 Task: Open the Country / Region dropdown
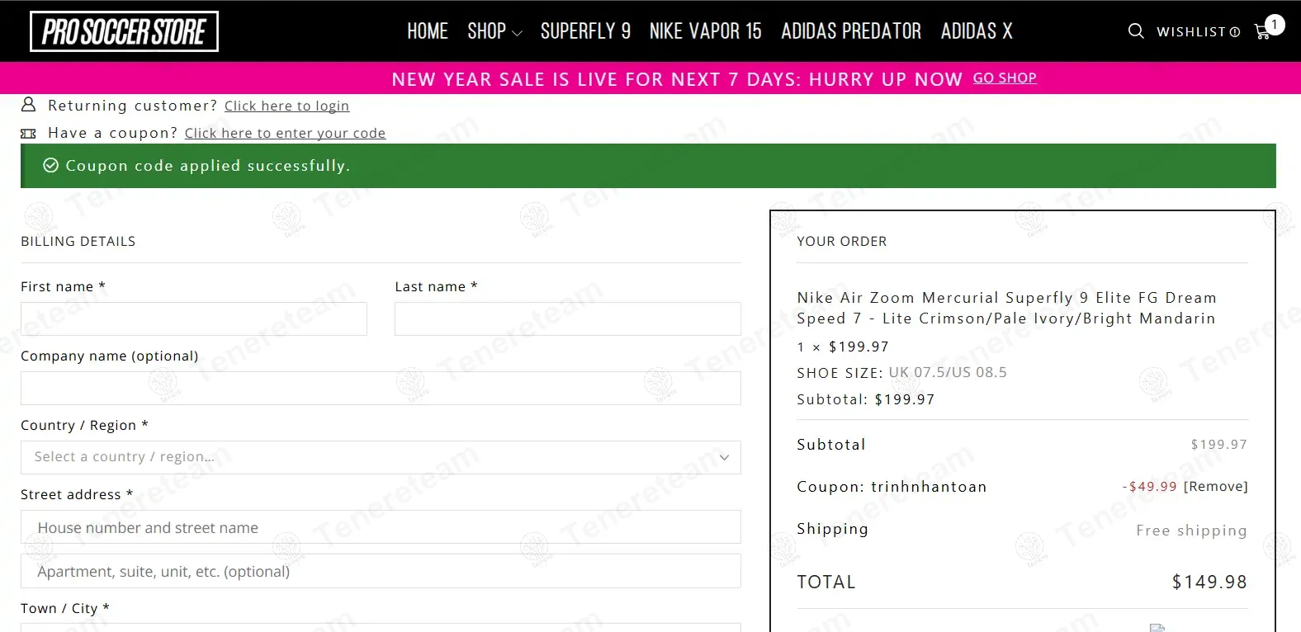click(381, 457)
